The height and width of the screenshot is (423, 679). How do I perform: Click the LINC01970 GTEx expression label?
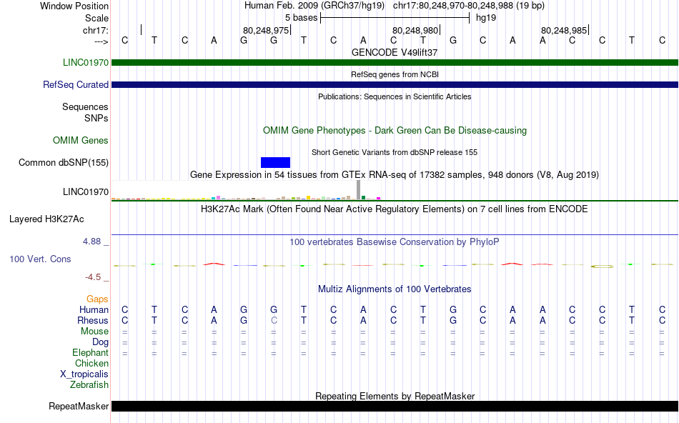[x=85, y=191]
